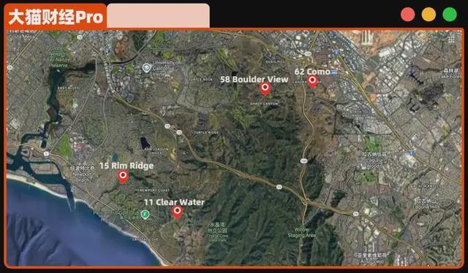The image size is (468, 273).
Task: Click the Laguna Hills city label
Action: click(x=427, y=204)
